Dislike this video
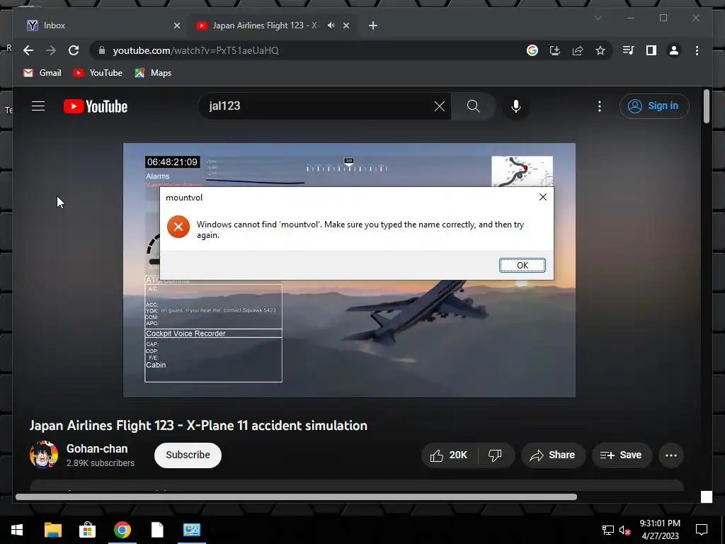 (496, 455)
